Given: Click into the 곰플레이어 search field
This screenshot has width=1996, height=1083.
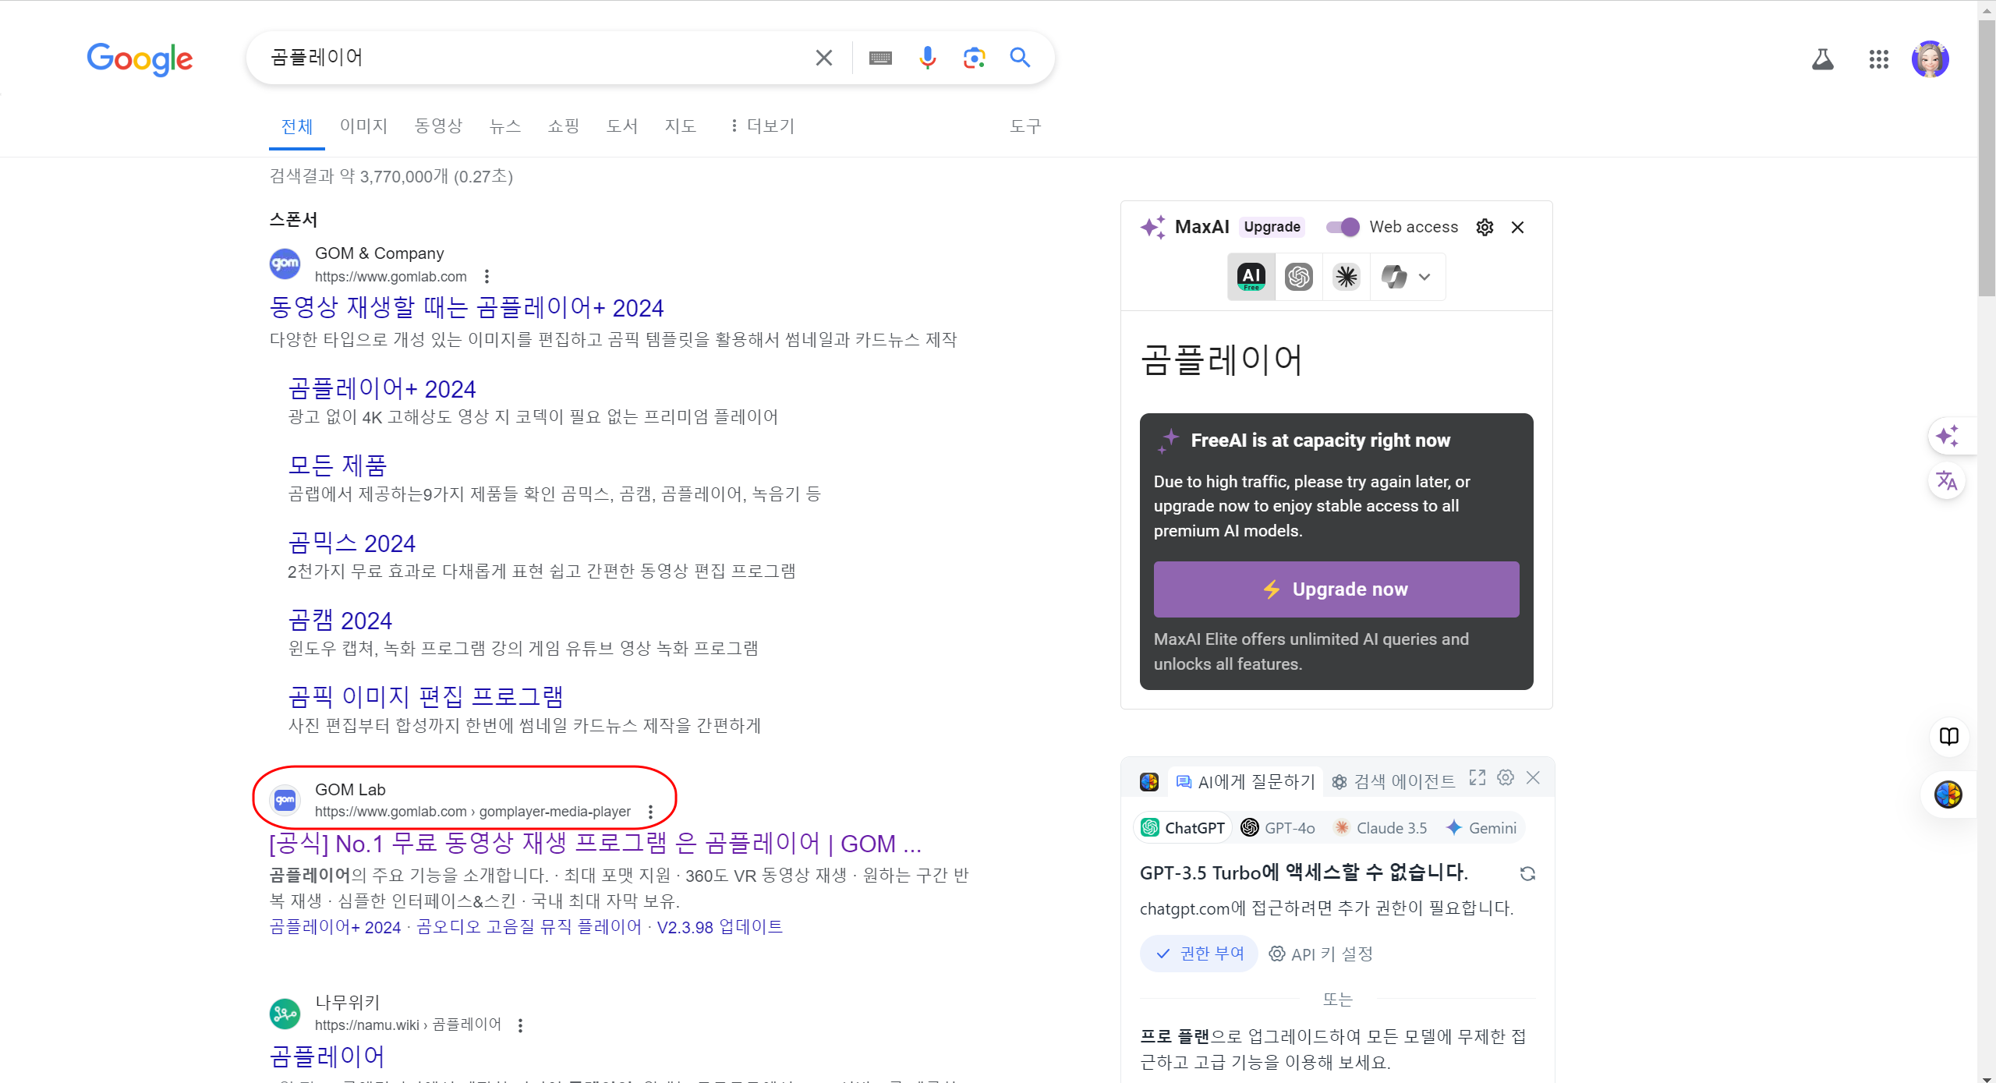Looking at the screenshot, I should click(x=538, y=58).
